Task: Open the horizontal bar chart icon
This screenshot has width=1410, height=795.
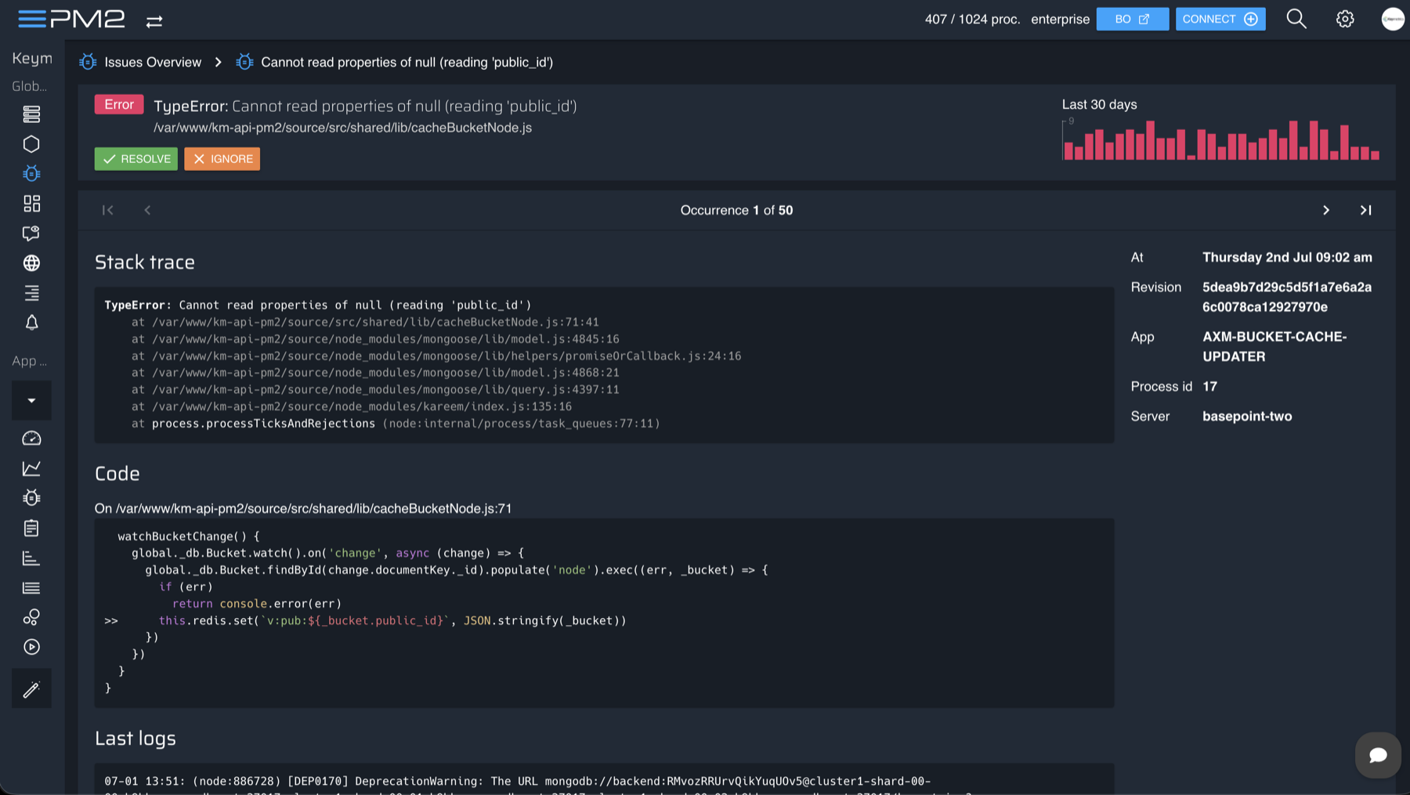Action: click(x=31, y=558)
